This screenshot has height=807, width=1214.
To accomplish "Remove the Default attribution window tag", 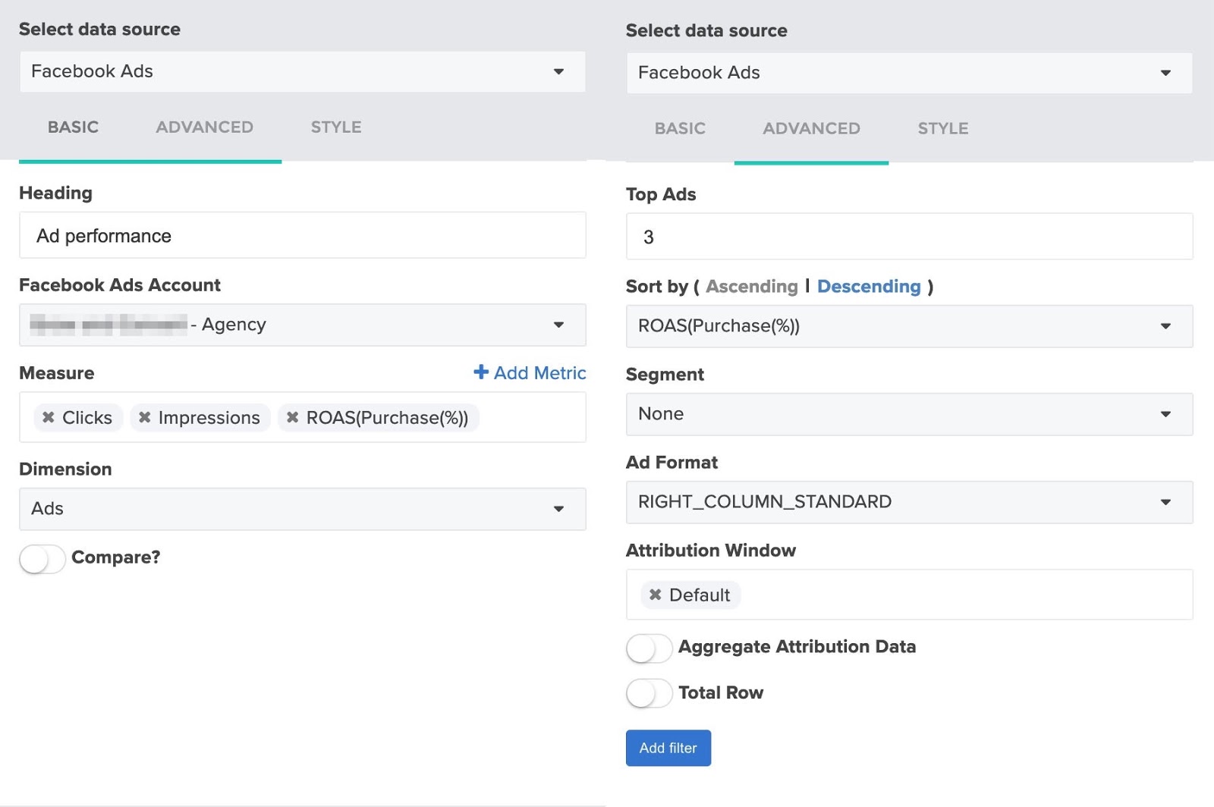I will click(656, 595).
